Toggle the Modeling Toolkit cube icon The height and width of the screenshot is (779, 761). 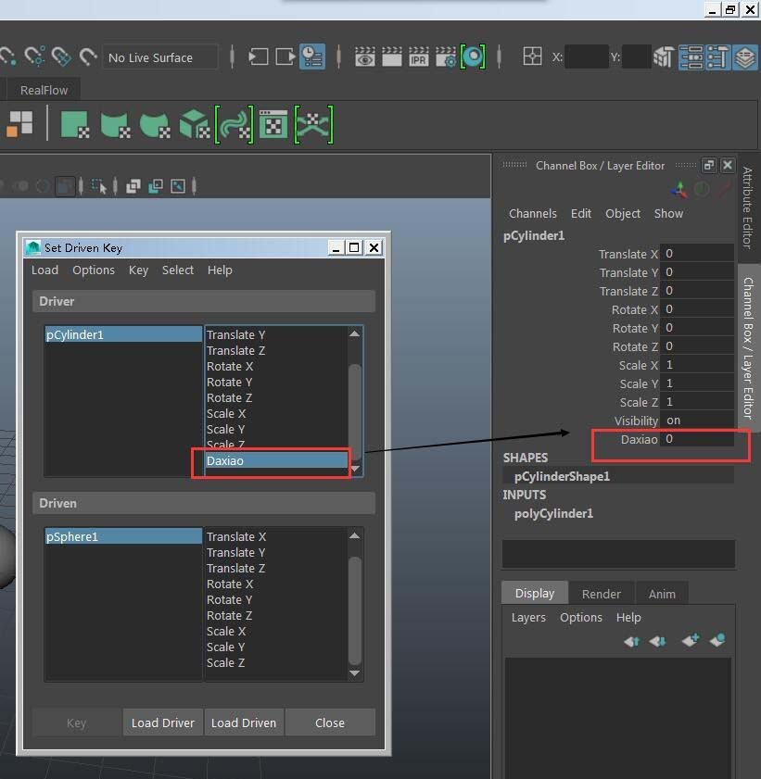click(664, 57)
